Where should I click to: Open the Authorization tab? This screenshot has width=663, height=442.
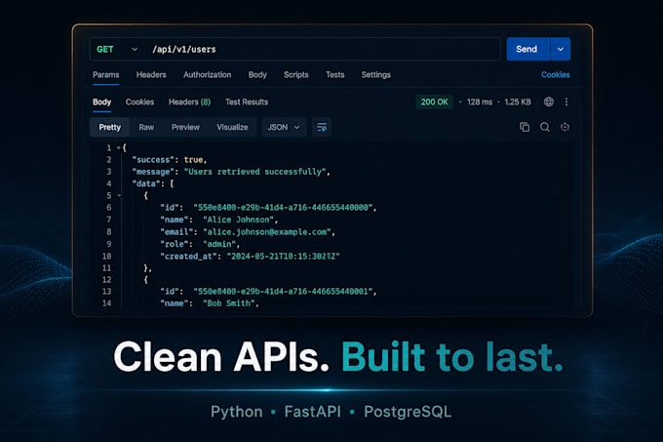pyautogui.click(x=207, y=75)
